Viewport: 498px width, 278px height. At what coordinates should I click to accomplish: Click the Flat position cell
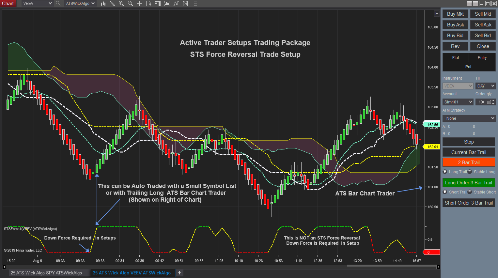[456, 58]
